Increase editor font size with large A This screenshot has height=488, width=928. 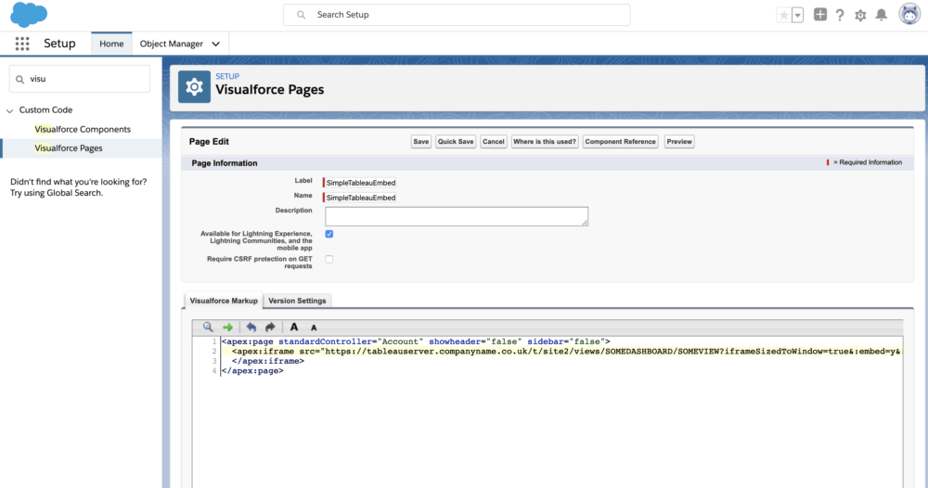(x=294, y=327)
